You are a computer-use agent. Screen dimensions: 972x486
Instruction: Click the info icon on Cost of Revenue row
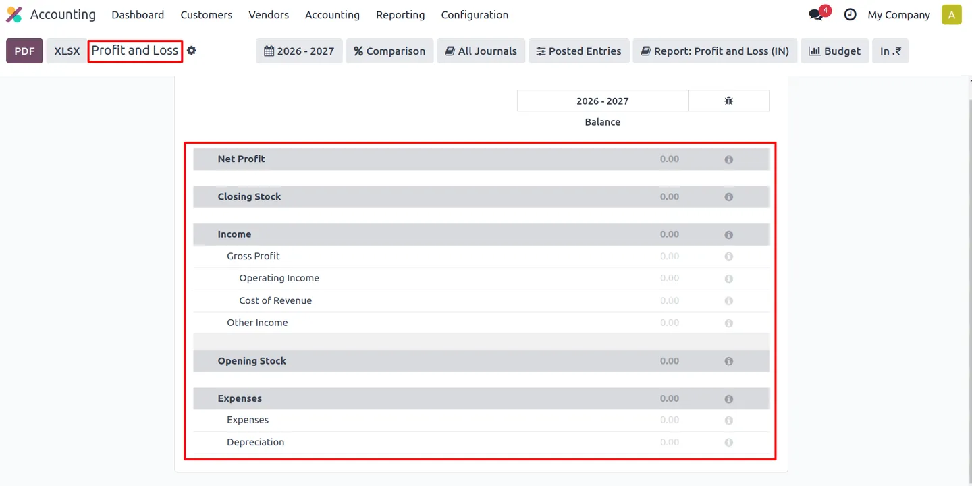(729, 301)
